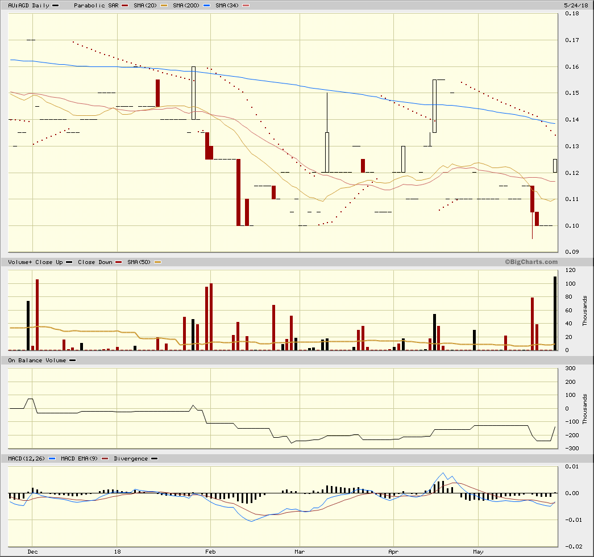Click the Apr time axis label

click(393, 552)
